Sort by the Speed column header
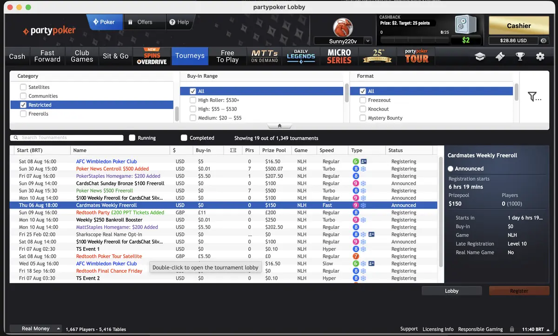 click(332, 150)
